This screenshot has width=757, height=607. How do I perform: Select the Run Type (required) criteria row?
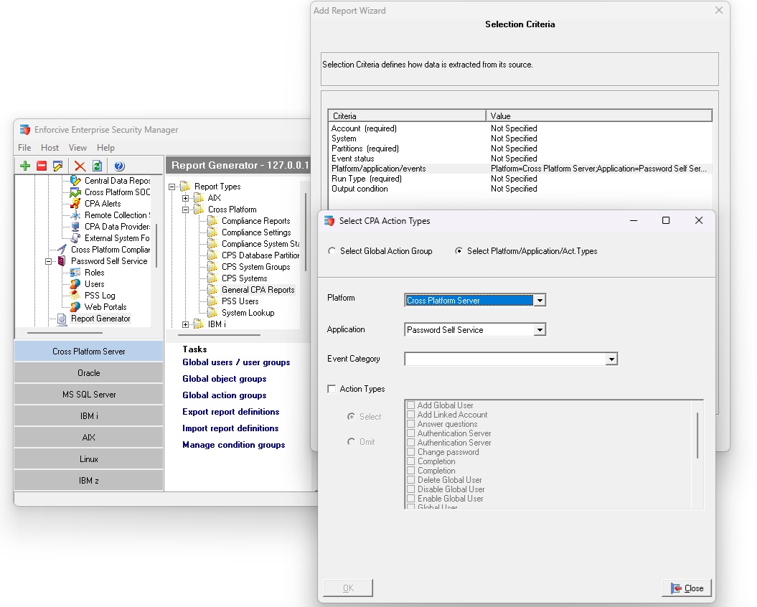pos(520,179)
